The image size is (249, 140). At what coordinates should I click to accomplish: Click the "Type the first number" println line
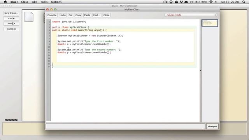coord(89,41)
